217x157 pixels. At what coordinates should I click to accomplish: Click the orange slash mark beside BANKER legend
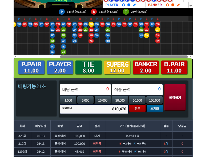click(178, 5)
